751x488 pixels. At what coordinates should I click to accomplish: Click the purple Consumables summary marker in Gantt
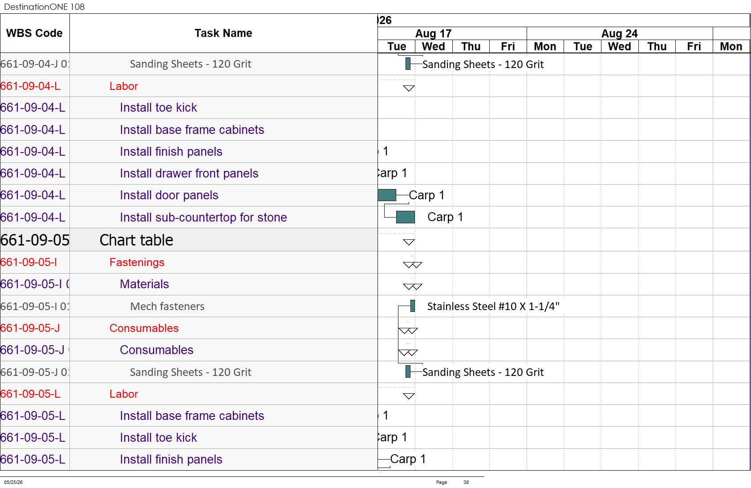[x=408, y=352]
